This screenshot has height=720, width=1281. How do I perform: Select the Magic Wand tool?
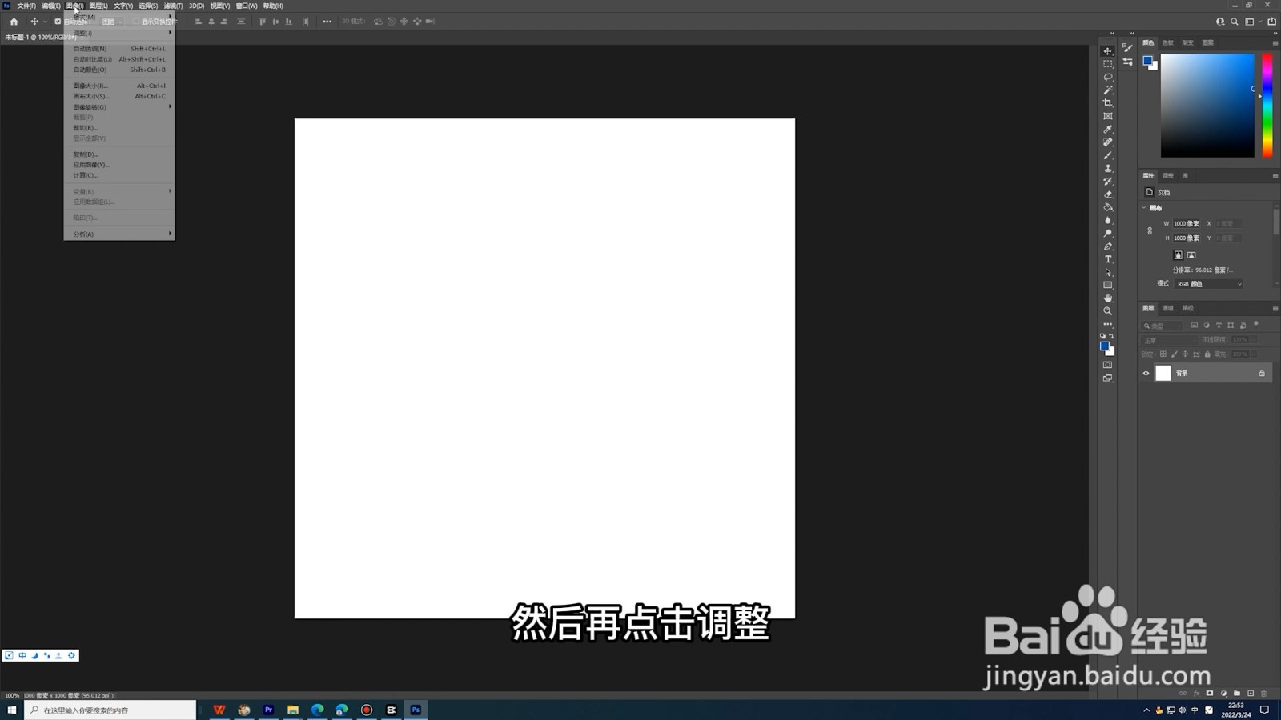1108,90
